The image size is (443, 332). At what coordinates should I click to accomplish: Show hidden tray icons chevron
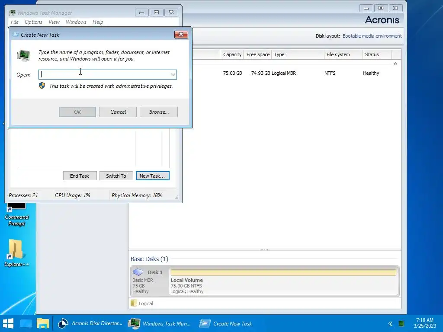(x=391, y=323)
